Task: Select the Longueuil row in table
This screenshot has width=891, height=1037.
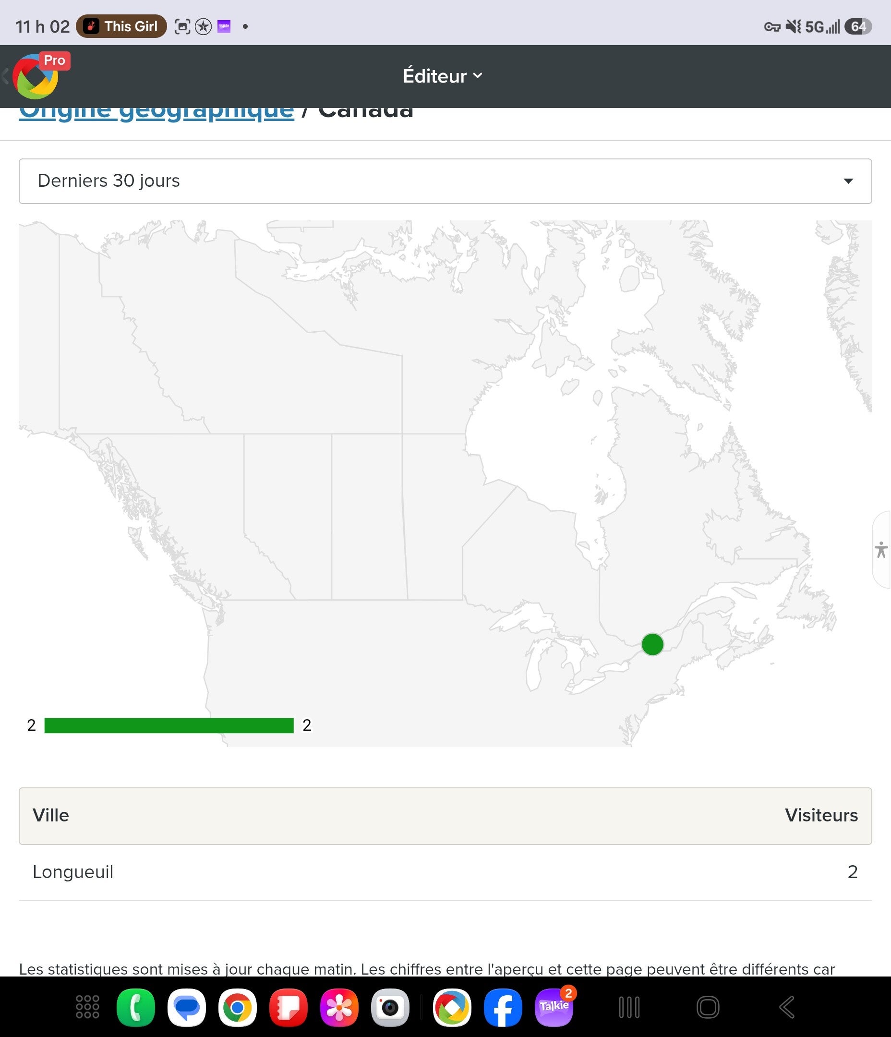Action: click(445, 872)
